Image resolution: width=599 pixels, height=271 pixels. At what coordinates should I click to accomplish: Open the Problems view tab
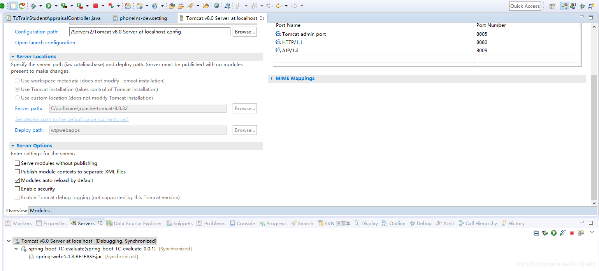[211, 224]
